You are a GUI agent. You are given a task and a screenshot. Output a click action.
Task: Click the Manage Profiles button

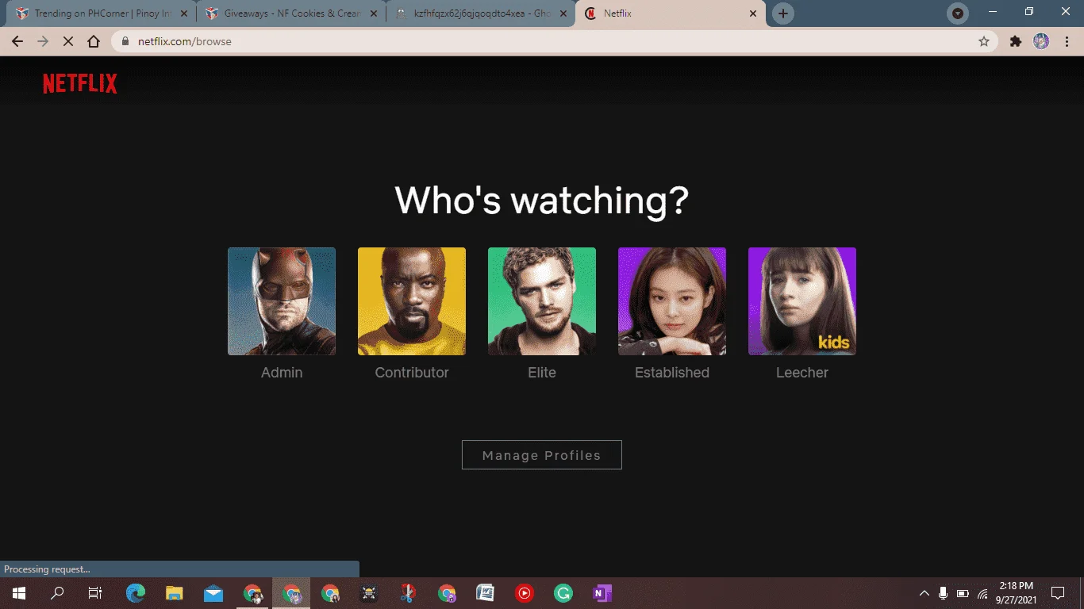coord(542,455)
